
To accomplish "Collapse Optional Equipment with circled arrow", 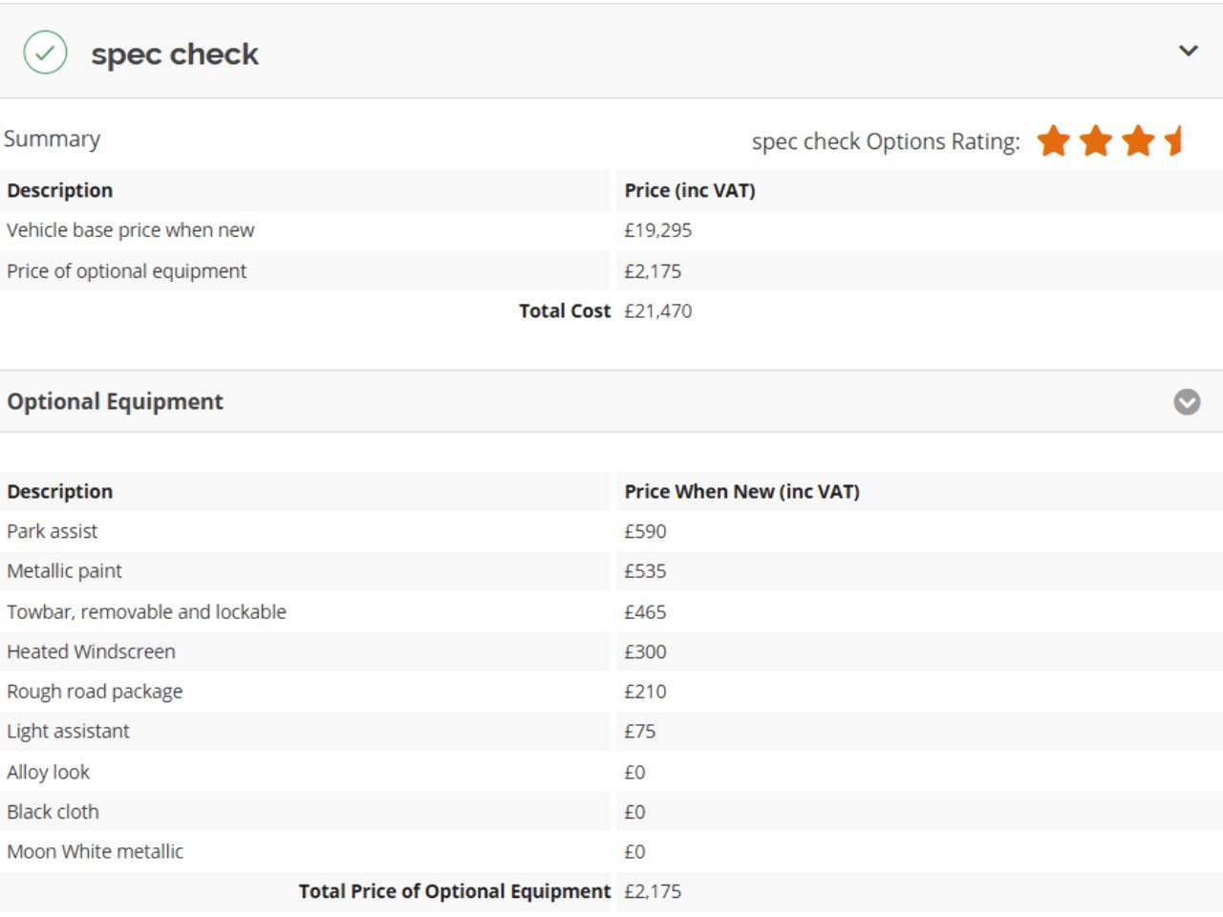I will (1187, 402).
